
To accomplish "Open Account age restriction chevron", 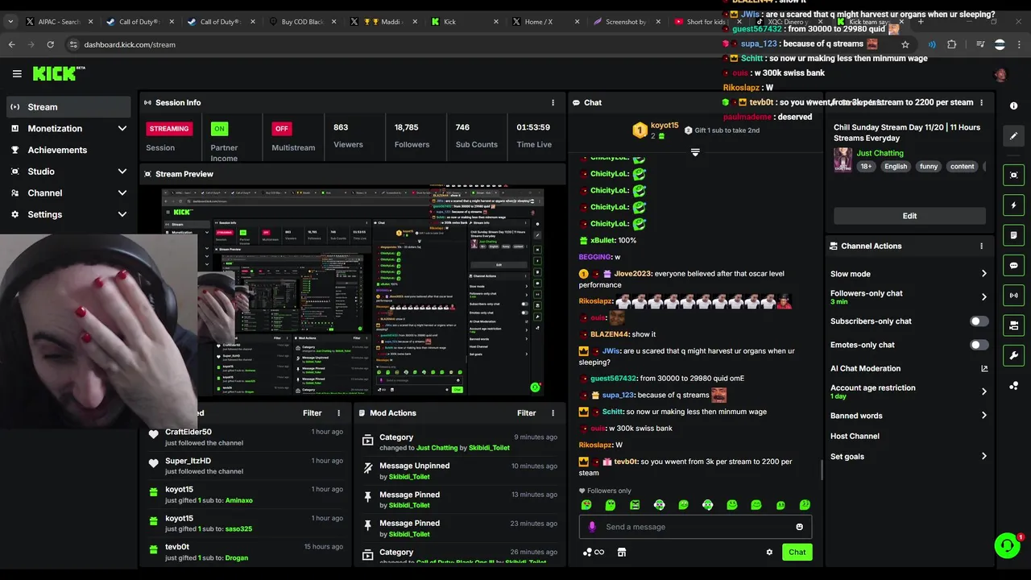I will coord(983,391).
